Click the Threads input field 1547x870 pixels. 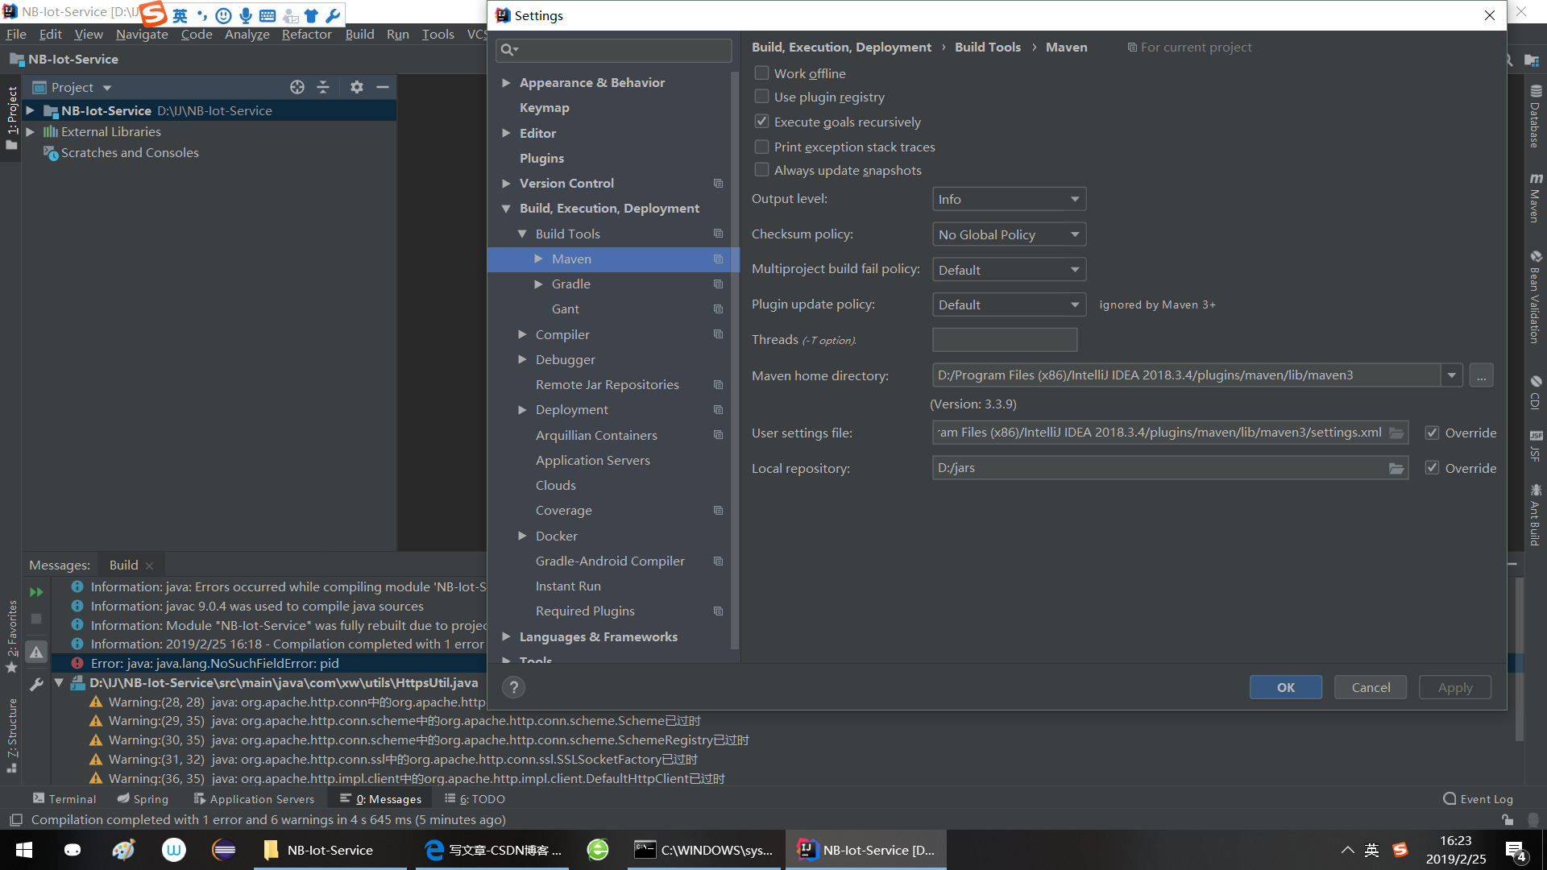[1004, 340]
